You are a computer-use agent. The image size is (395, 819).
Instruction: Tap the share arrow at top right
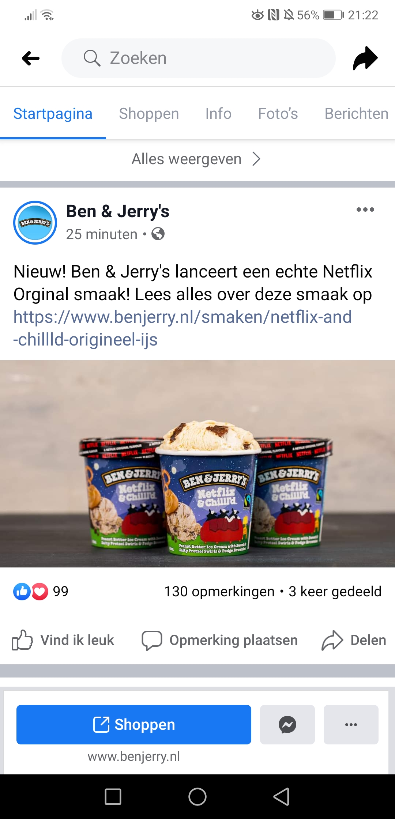[365, 58]
